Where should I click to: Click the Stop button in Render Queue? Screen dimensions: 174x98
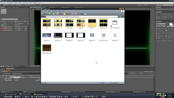point(132,73)
